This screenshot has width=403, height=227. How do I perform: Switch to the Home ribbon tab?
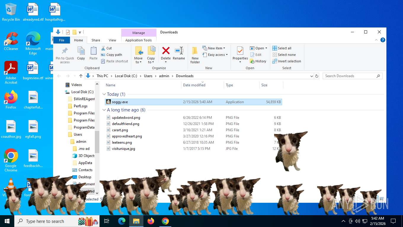coord(79,40)
